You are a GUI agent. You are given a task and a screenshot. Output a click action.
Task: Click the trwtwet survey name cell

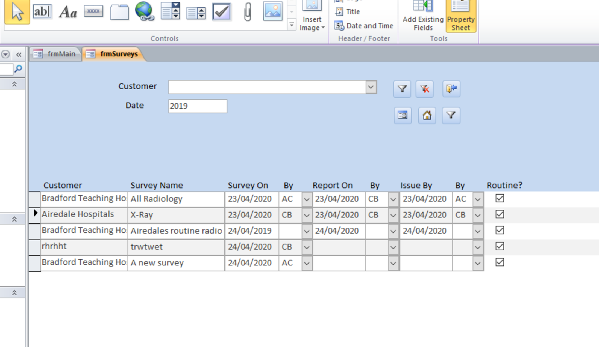176,247
